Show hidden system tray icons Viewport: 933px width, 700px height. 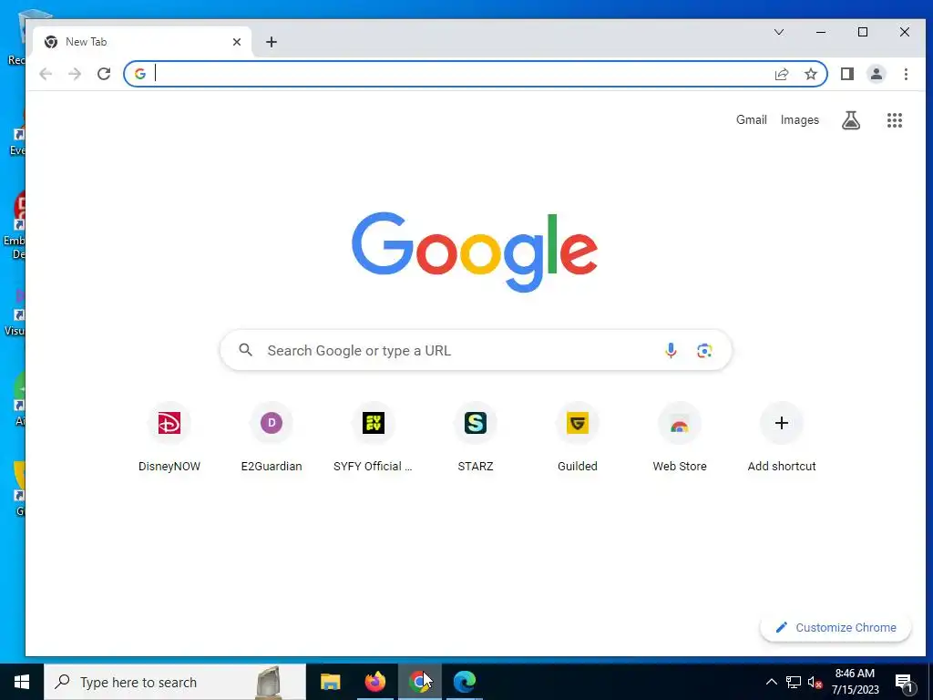771,682
